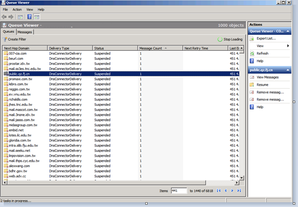298x207 pixels.
Task: Click the folder icon for embid.net
Action: 6,130
